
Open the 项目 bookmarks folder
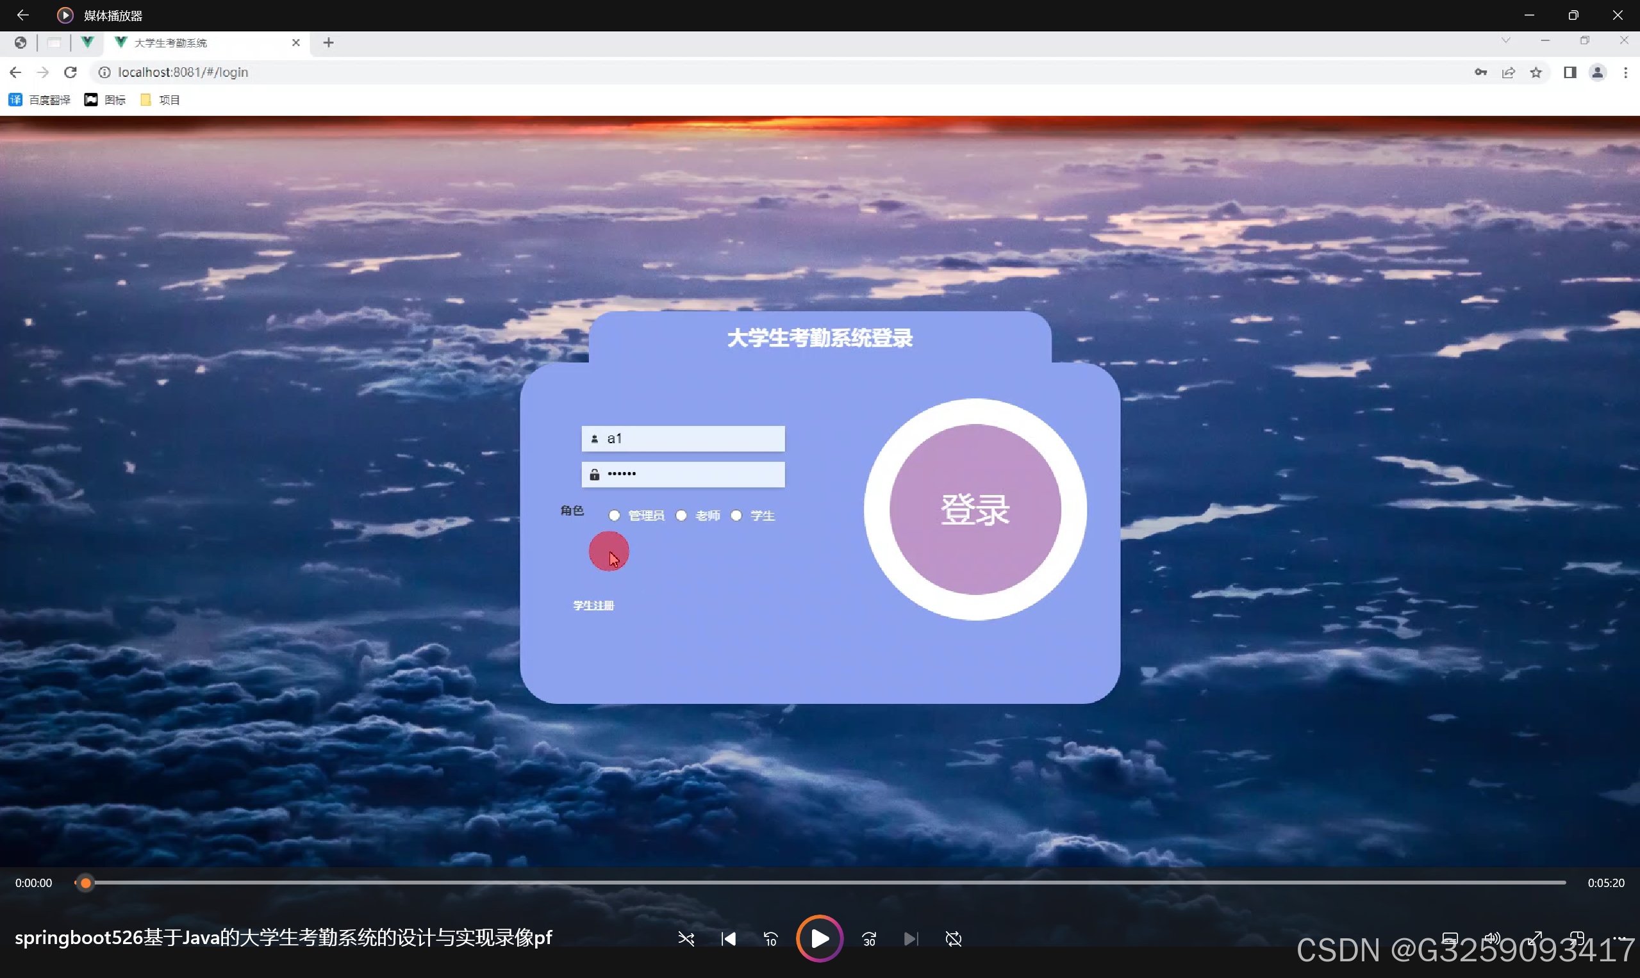[x=160, y=100]
